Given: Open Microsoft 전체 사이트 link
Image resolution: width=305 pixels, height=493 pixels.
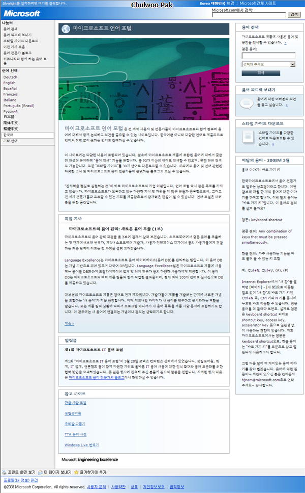Looking at the screenshot, I should pos(258,3).
